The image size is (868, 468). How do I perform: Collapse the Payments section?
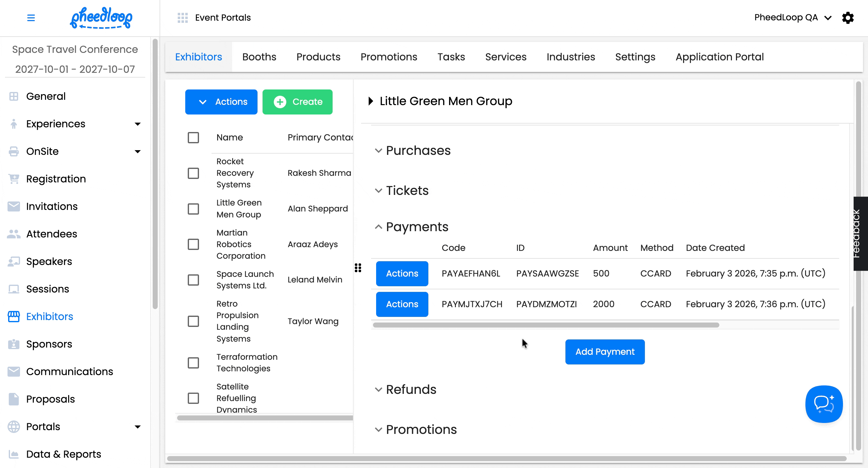[416, 227]
